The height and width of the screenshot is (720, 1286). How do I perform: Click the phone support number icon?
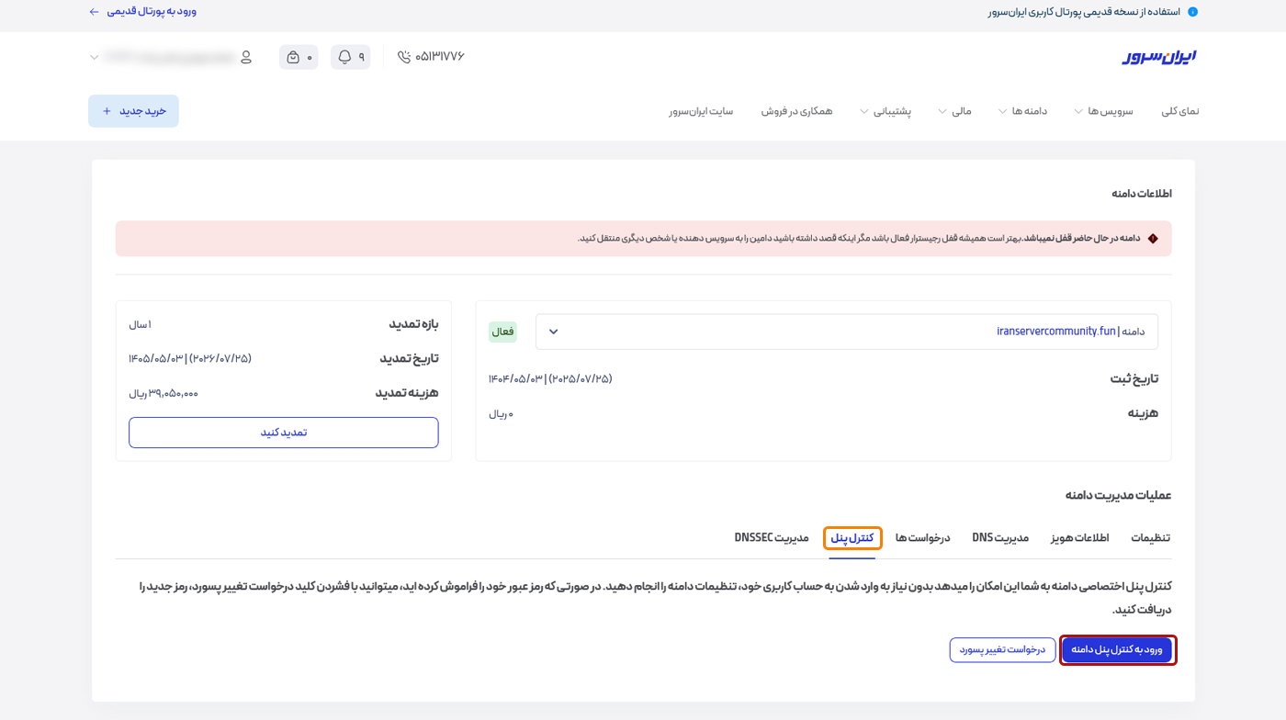coord(404,57)
